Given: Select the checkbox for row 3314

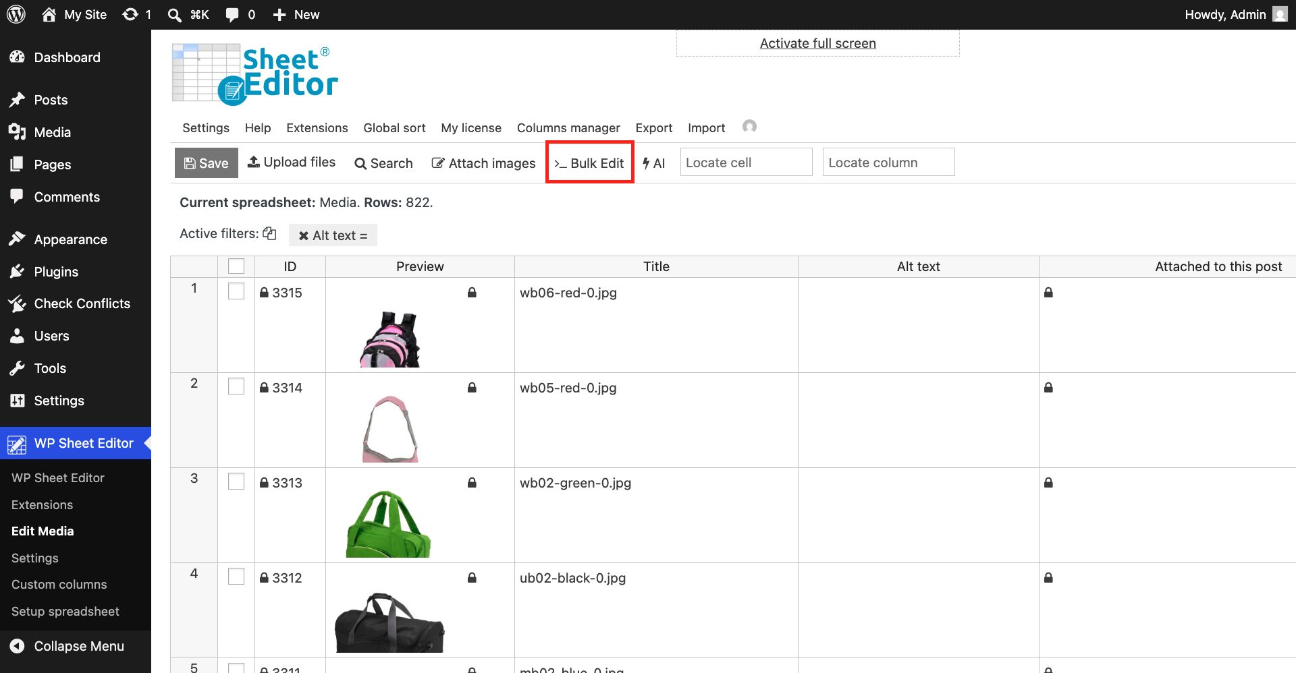Looking at the screenshot, I should pyautogui.click(x=236, y=386).
